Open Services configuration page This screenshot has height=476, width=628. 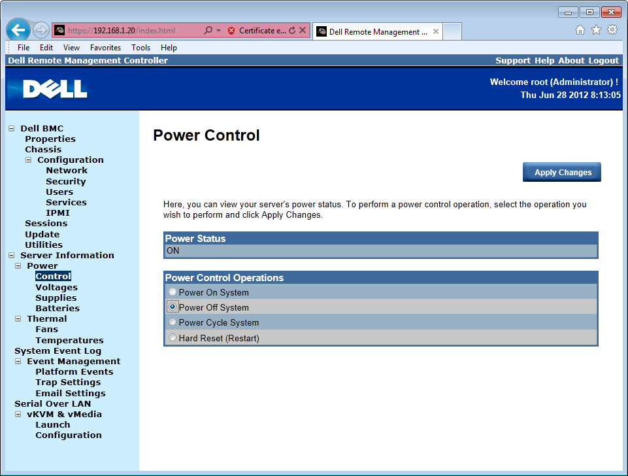(x=66, y=202)
